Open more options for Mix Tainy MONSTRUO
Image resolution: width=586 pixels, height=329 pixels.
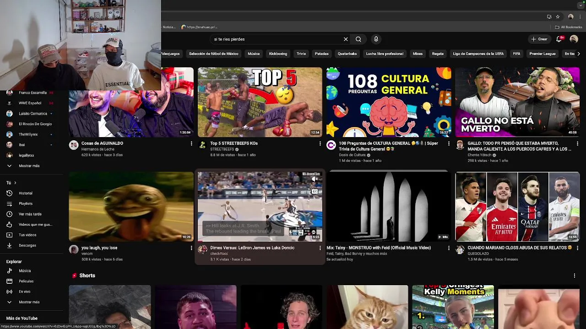449,248
